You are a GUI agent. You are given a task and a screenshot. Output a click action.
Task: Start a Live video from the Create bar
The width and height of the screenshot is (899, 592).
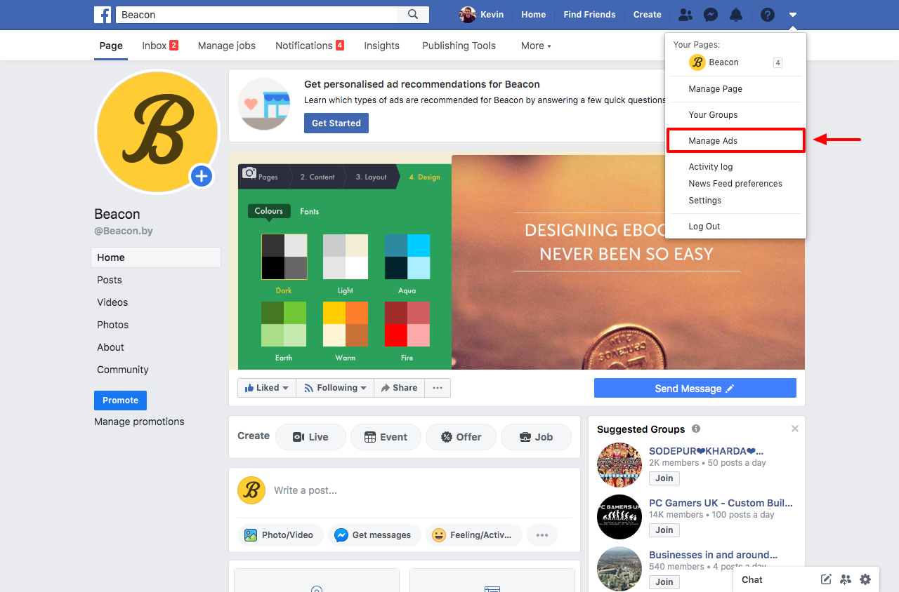(x=310, y=436)
